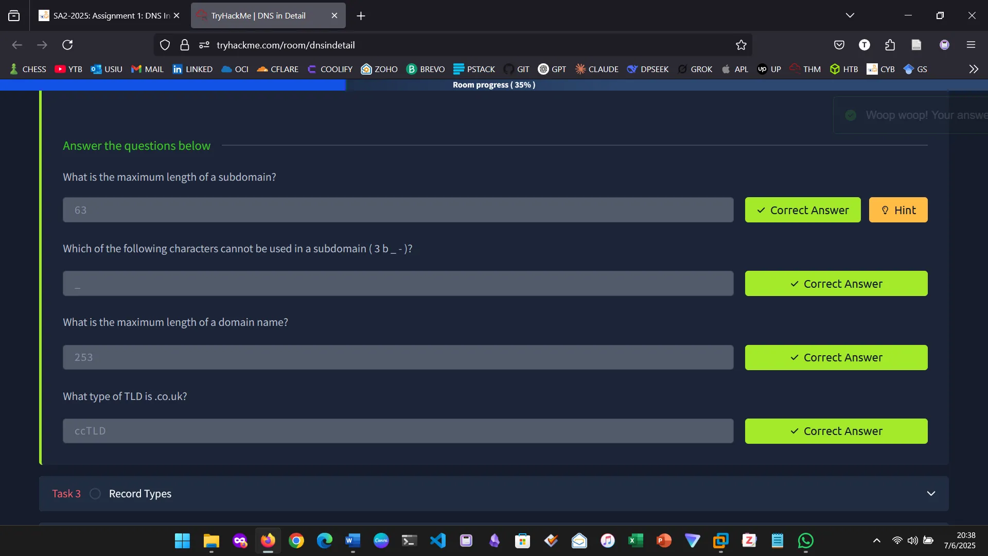Expand the bookmarks overflow chevron
Screen dimensions: 988x556
coord(974,68)
